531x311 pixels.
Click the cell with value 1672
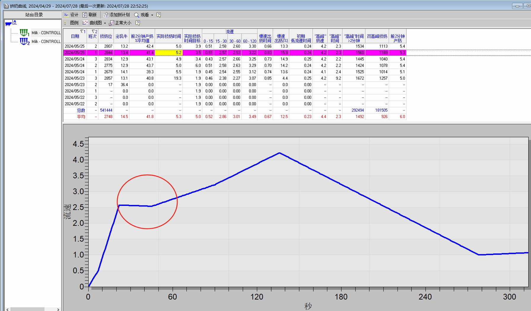click(x=354, y=78)
